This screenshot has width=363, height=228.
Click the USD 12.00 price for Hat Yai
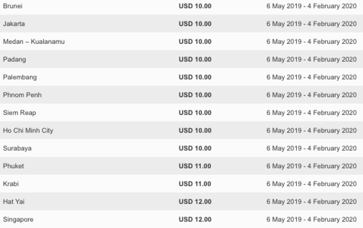pyautogui.click(x=195, y=201)
